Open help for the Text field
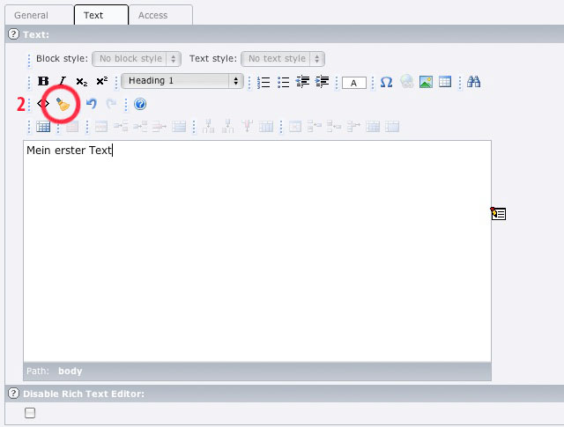This screenshot has height=427, width=564. click(13, 34)
